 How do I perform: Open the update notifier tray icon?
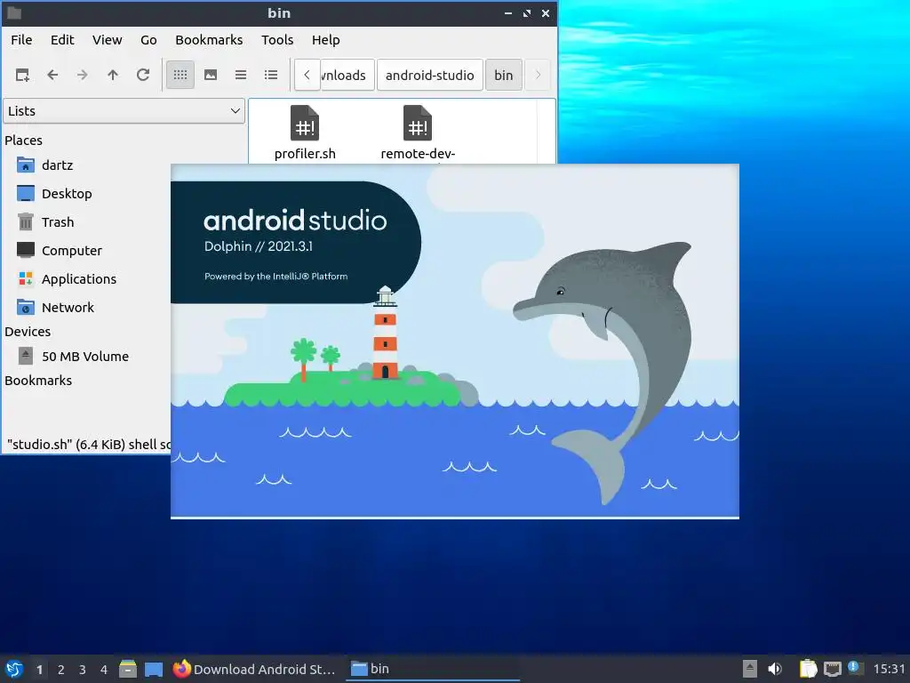pos(856,668)
